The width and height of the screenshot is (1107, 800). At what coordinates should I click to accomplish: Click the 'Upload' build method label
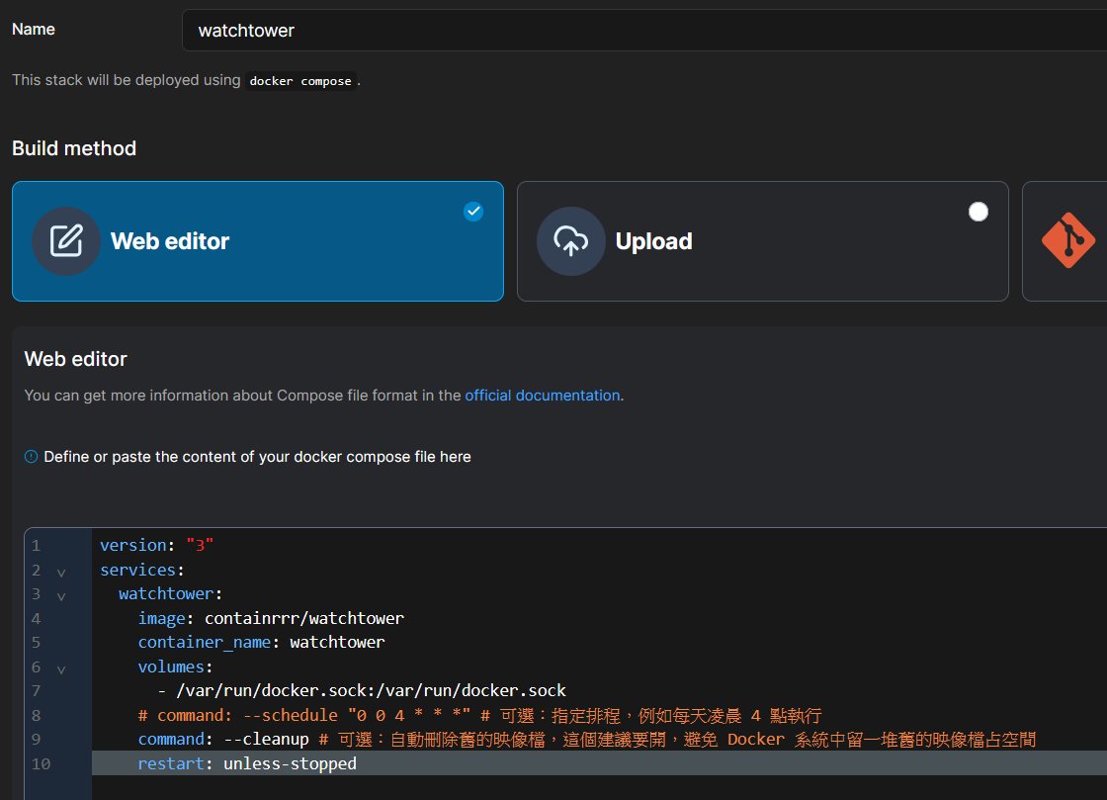(653, 241)
